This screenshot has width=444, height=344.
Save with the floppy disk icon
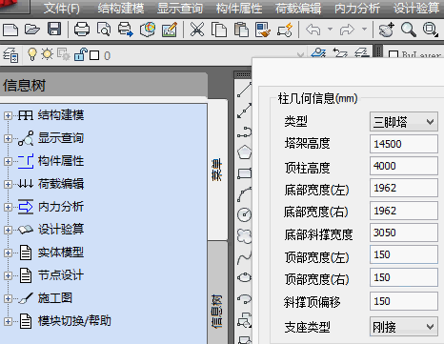coord(54,29)
